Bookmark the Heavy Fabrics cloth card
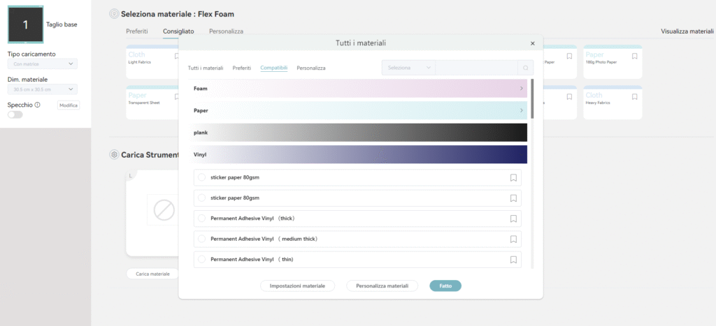Image resolution: width=716 pixels, height=326 pixels. (634, 96)
